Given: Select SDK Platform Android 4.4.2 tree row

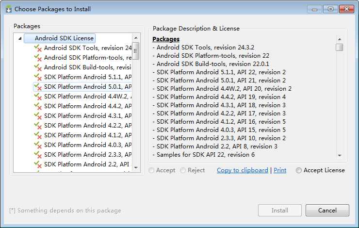Looking at the screenshot, I should pyautogui.click(x=88, y=106).
